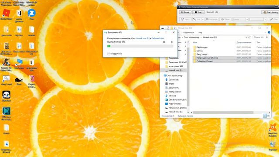Open Downloads under quick access folders
The height and width of the screenshot is (157, 279).
pos(174,58)
